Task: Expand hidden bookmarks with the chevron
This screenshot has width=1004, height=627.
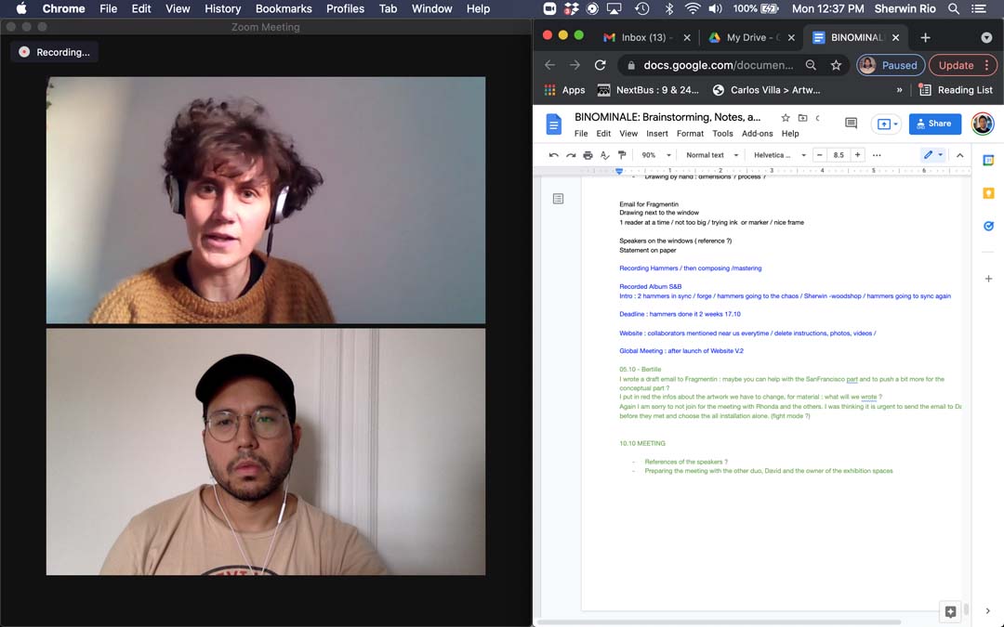Action: [900, 90]
